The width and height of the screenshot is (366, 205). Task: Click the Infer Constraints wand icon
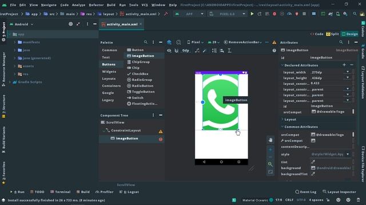pyautogui.click(x=205, y=51)
